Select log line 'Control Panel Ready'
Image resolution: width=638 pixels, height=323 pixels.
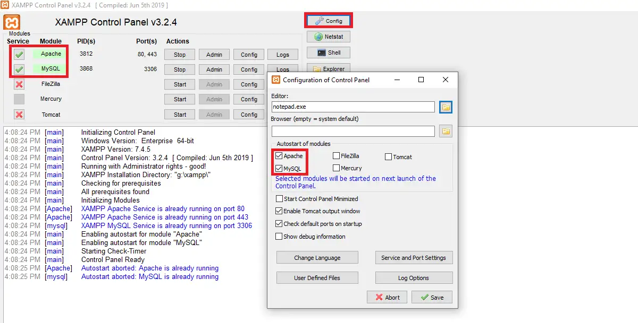tap(113, 260)
